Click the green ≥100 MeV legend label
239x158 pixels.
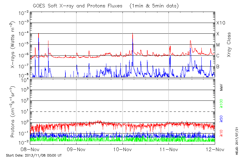(221, 103)
